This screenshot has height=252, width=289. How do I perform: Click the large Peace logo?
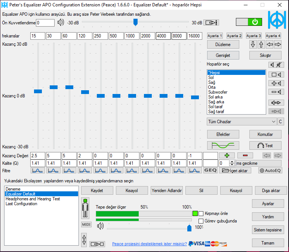tap(277, 20)
